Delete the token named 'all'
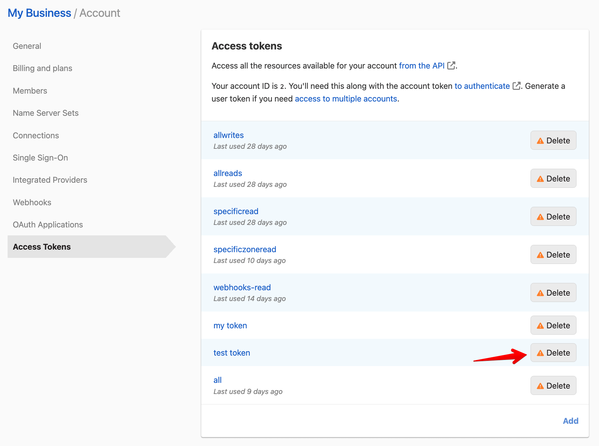The image size is (599, 446). [553, 385]
